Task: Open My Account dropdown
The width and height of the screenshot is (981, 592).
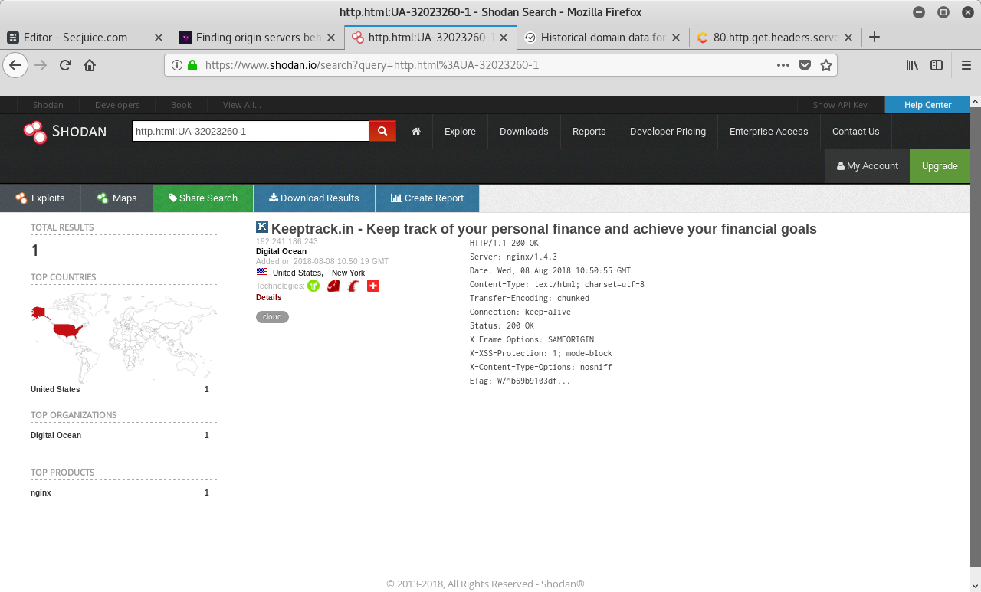Action: [867, 165]
